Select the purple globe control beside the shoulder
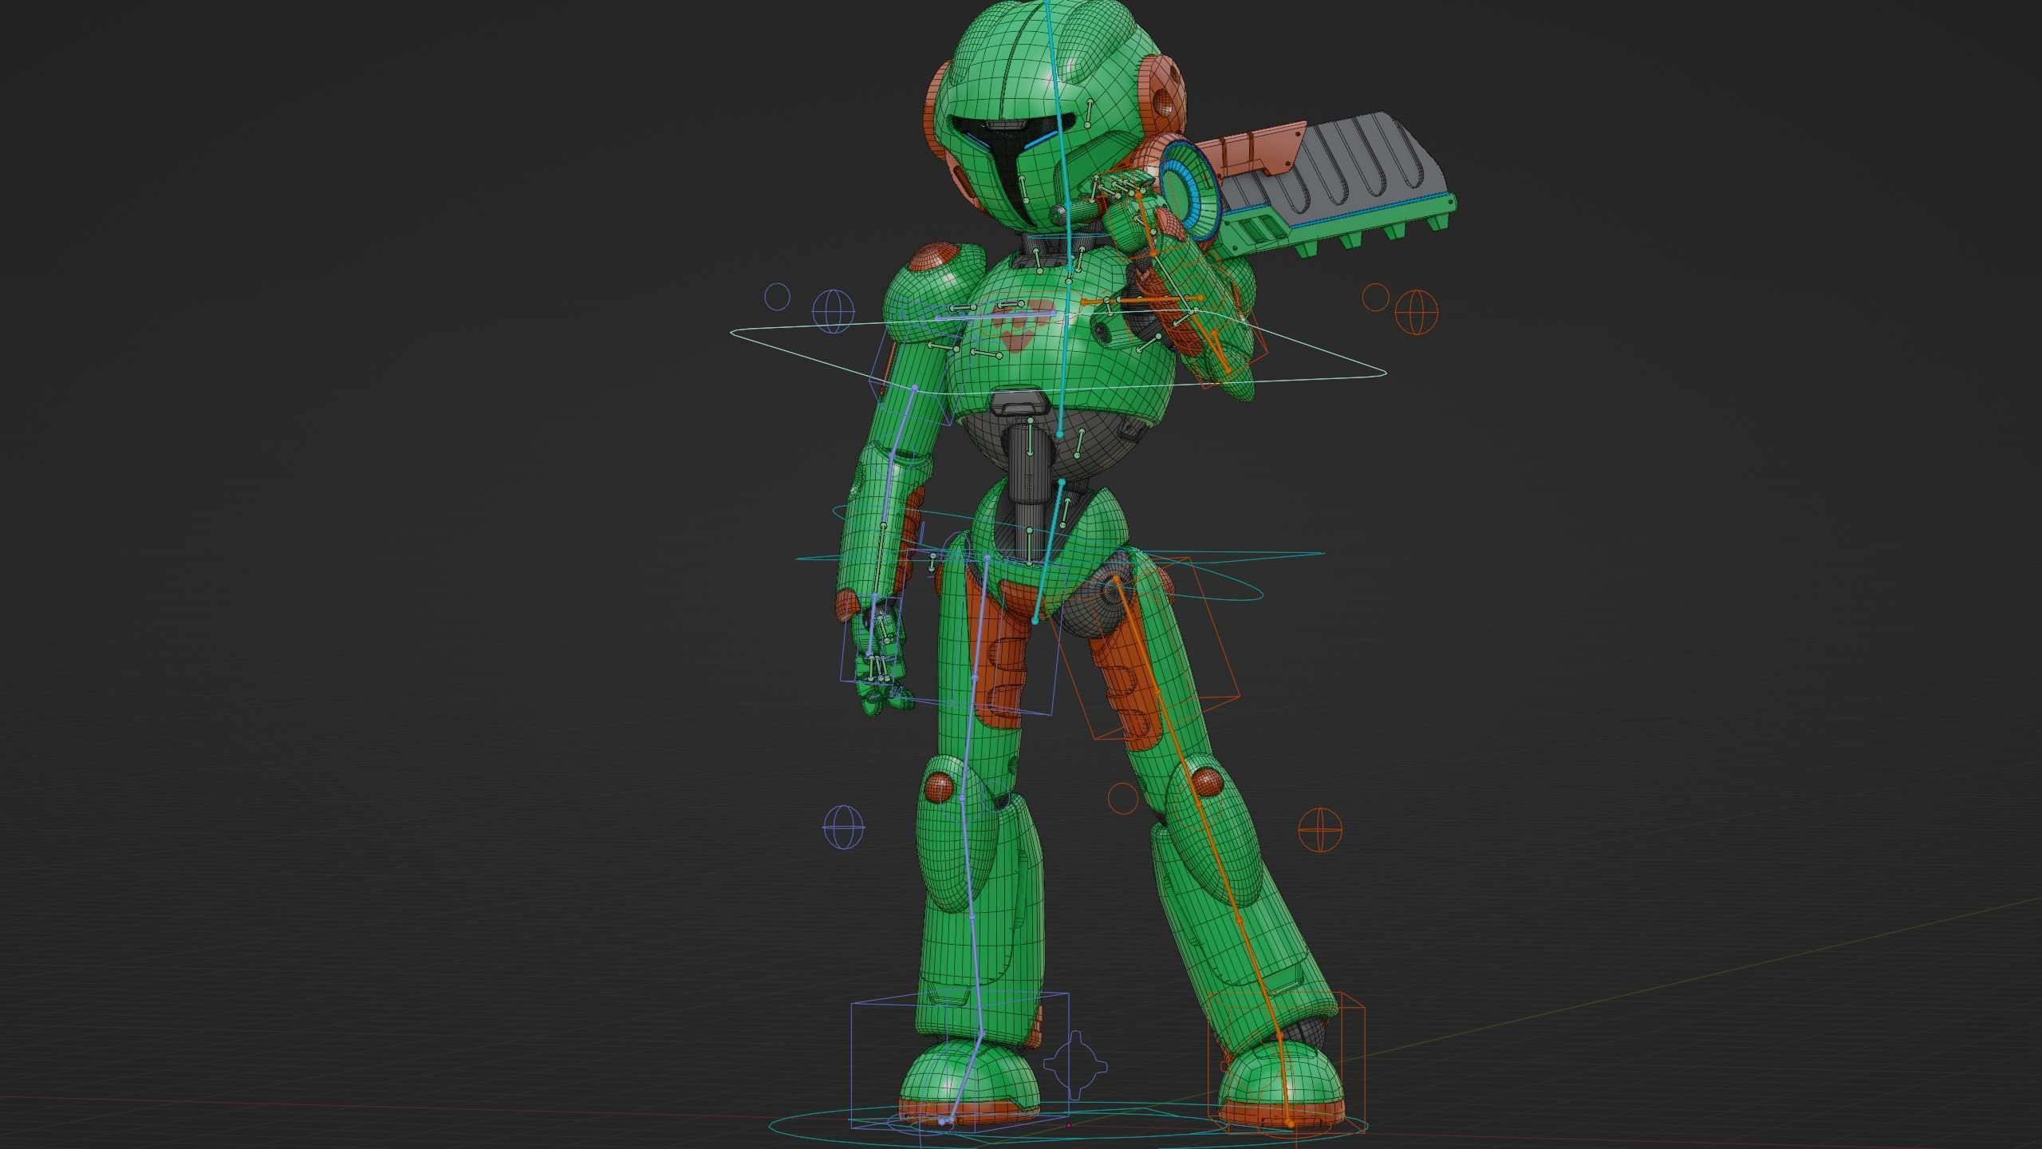The width and height of the screenshot is (2042, 1149). pyautogui.click(x=834, y=311)
